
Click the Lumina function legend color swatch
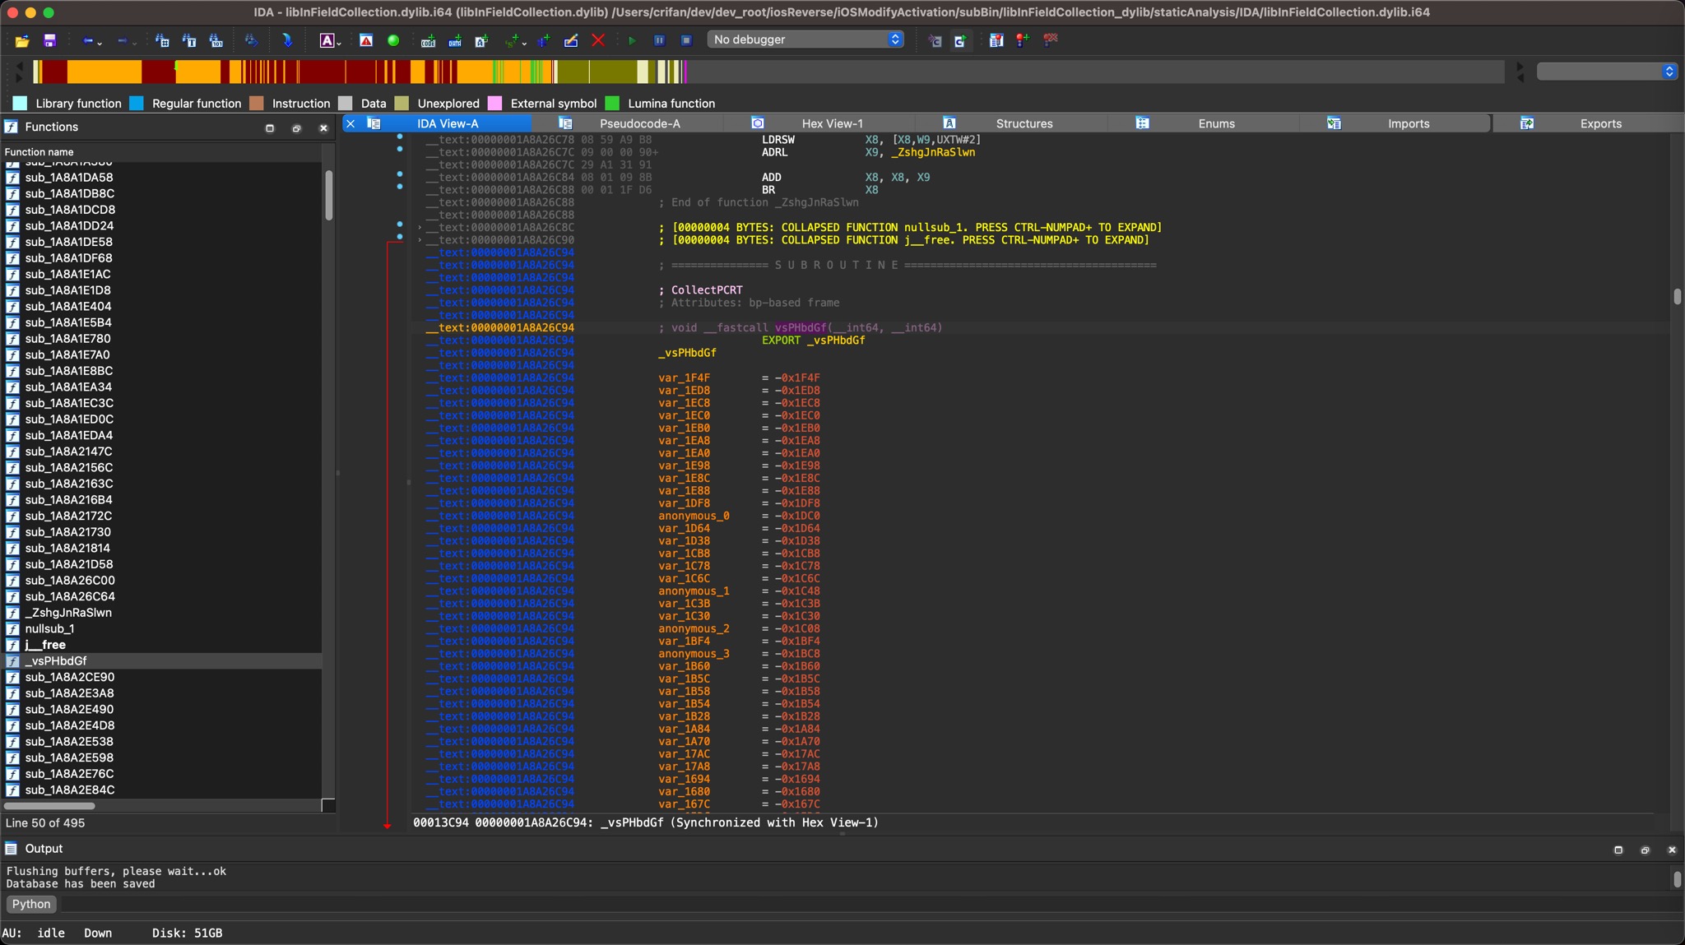coord(611,104)
